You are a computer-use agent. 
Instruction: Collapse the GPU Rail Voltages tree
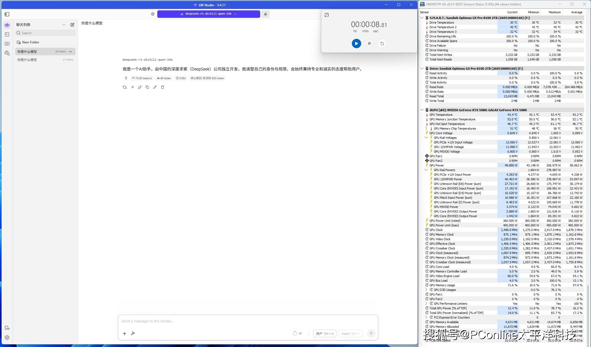click(426, 138)
